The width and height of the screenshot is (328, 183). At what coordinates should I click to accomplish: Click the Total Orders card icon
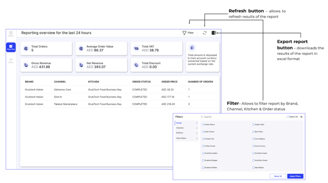[26, 48]
